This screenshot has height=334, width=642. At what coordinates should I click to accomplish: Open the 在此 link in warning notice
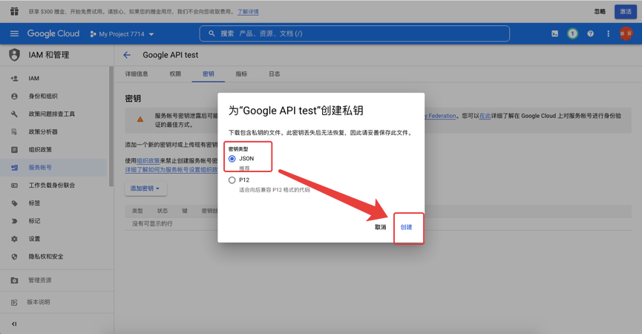click(485, 116)
